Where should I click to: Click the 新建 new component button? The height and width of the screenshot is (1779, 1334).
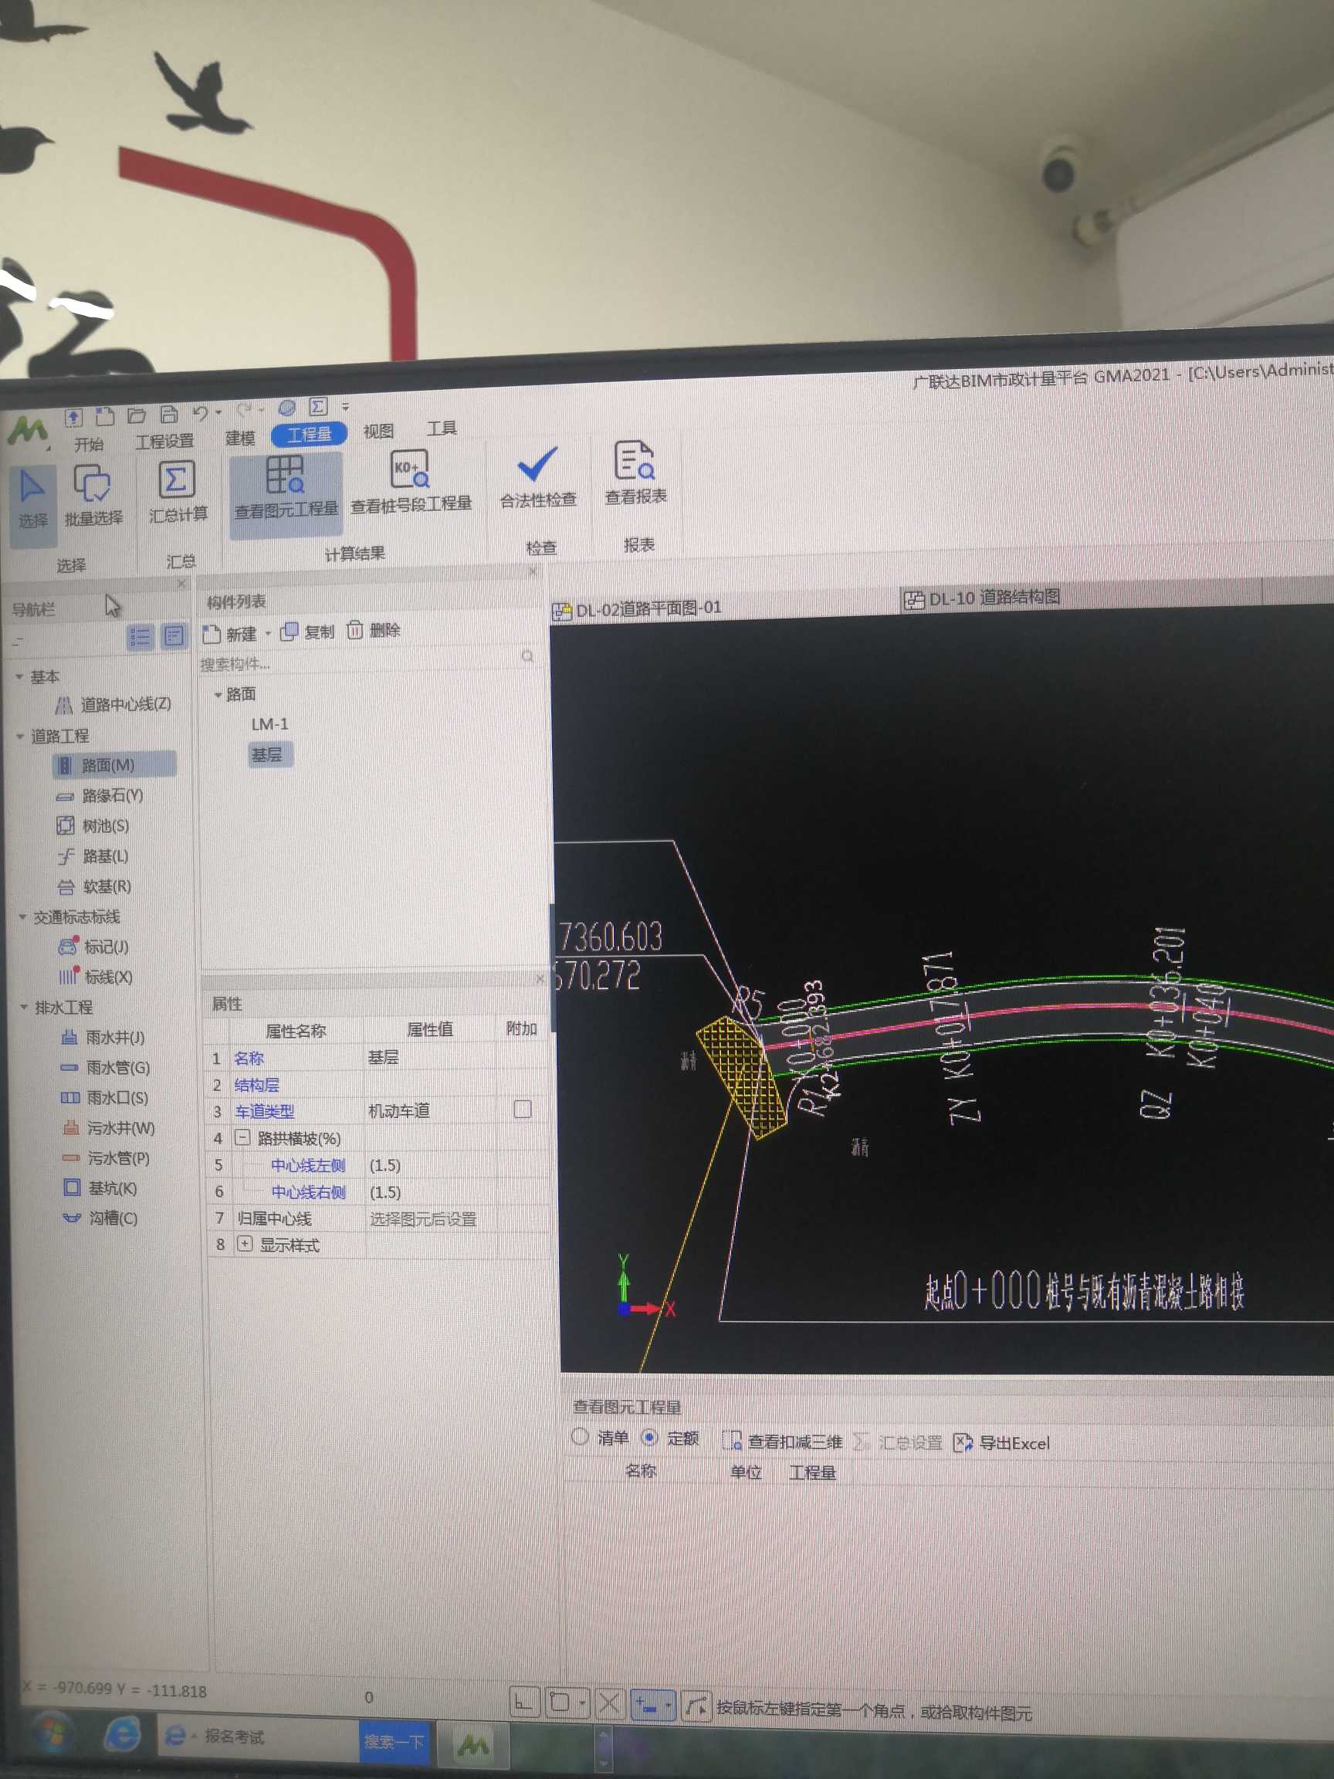click(230, 634)
